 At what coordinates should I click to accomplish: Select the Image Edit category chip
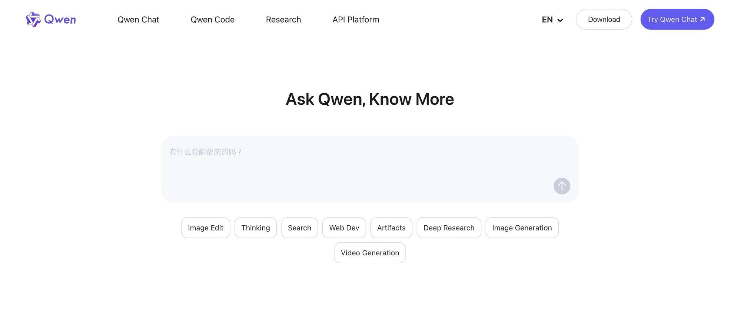(x=205, y=228)
